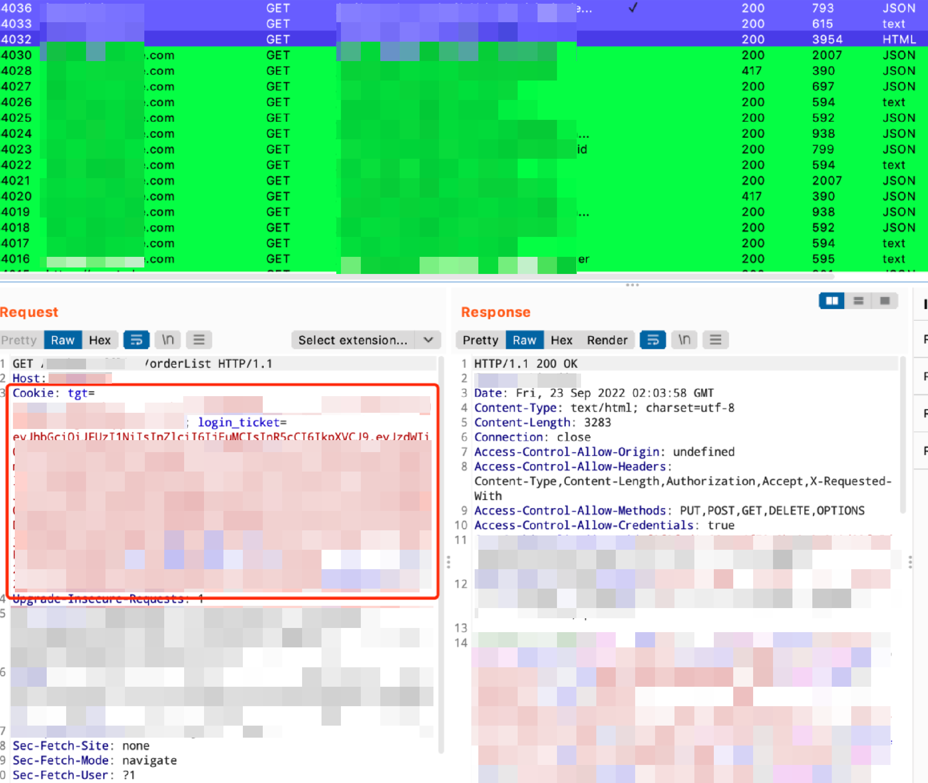
Task: Click the chevron next to Select extension
Action: click(x=428, y=340)
